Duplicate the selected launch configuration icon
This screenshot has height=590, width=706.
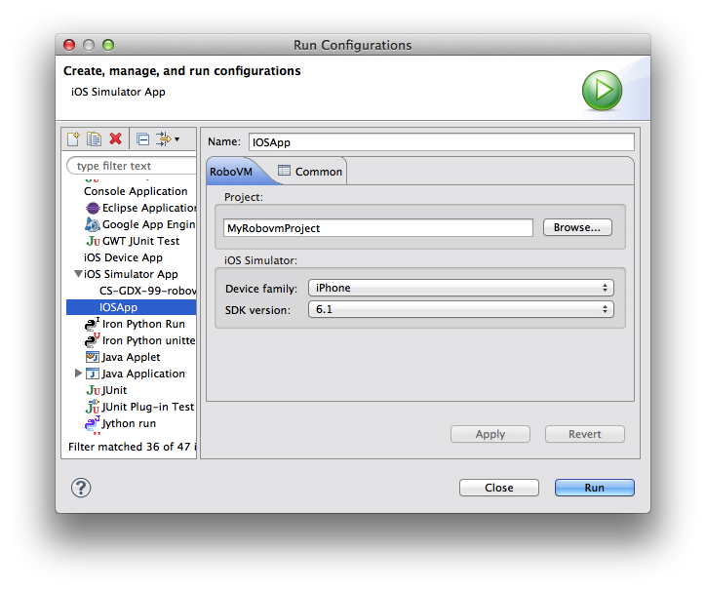[95, 138]
